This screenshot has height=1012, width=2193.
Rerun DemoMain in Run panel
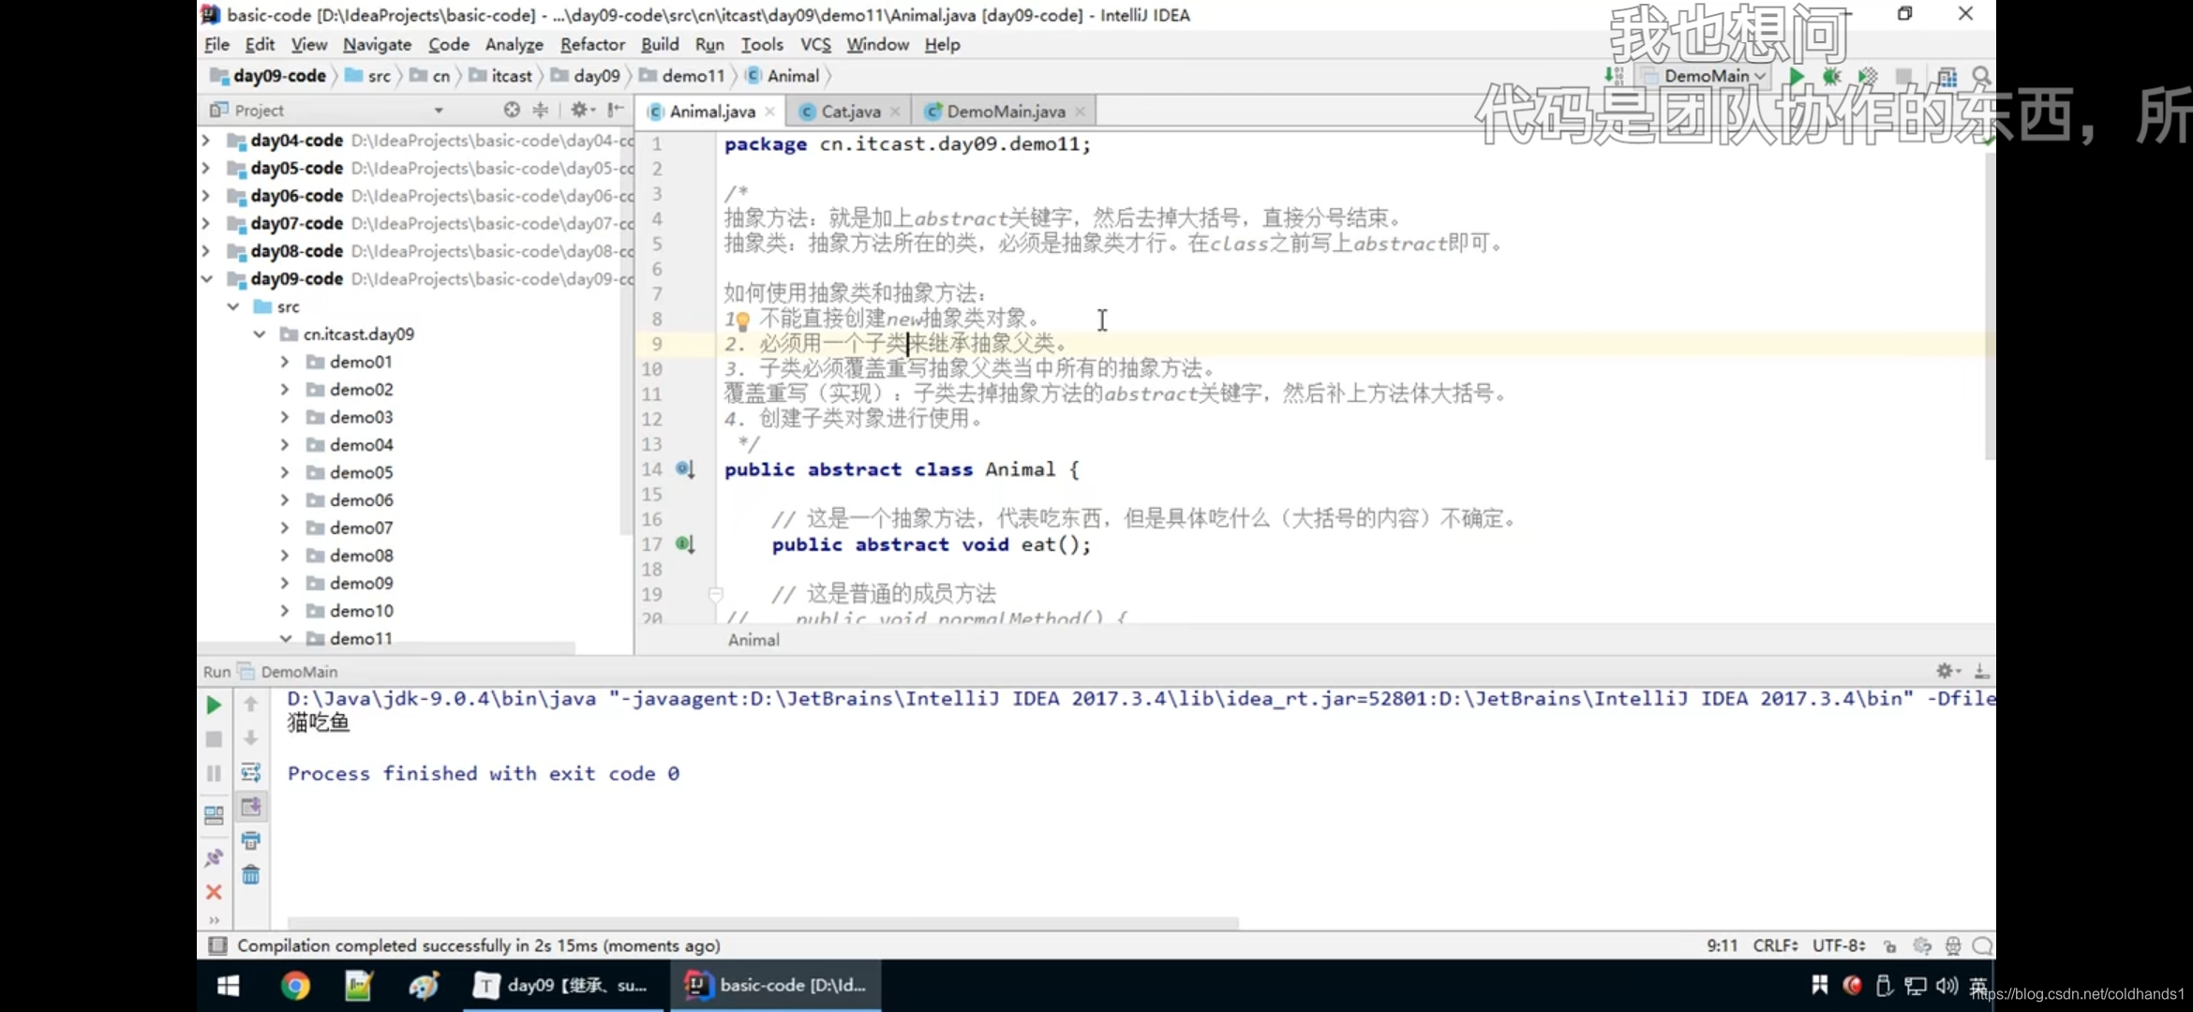click(214, 705)
